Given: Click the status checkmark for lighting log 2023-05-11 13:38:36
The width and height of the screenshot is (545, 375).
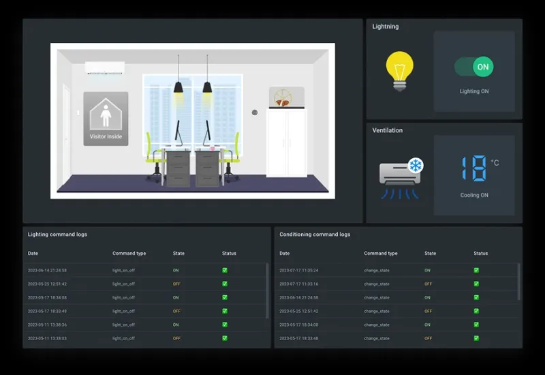Looking at the screenshot, I should coord(225,325).
